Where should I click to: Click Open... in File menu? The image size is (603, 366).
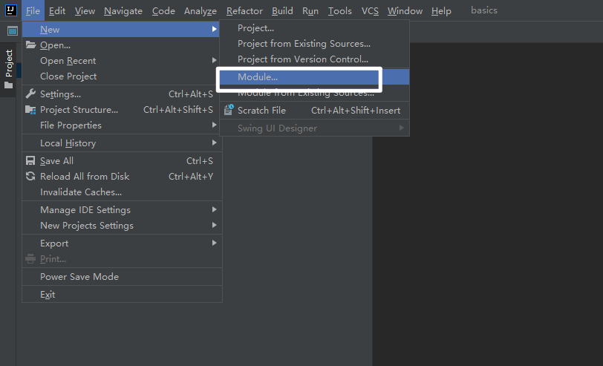(x=122, y=45)
